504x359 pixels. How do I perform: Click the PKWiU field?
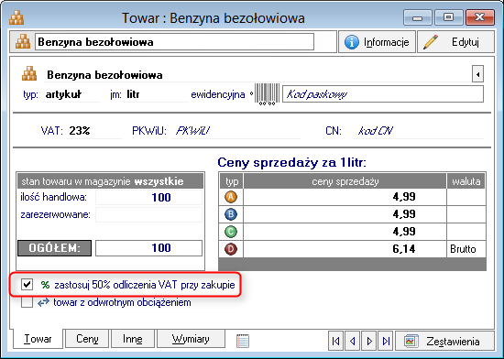236,131
